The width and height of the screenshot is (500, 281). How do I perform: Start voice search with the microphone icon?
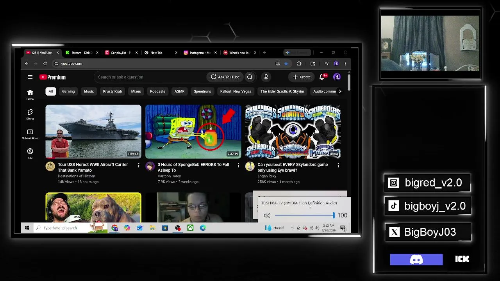point(266,77)
